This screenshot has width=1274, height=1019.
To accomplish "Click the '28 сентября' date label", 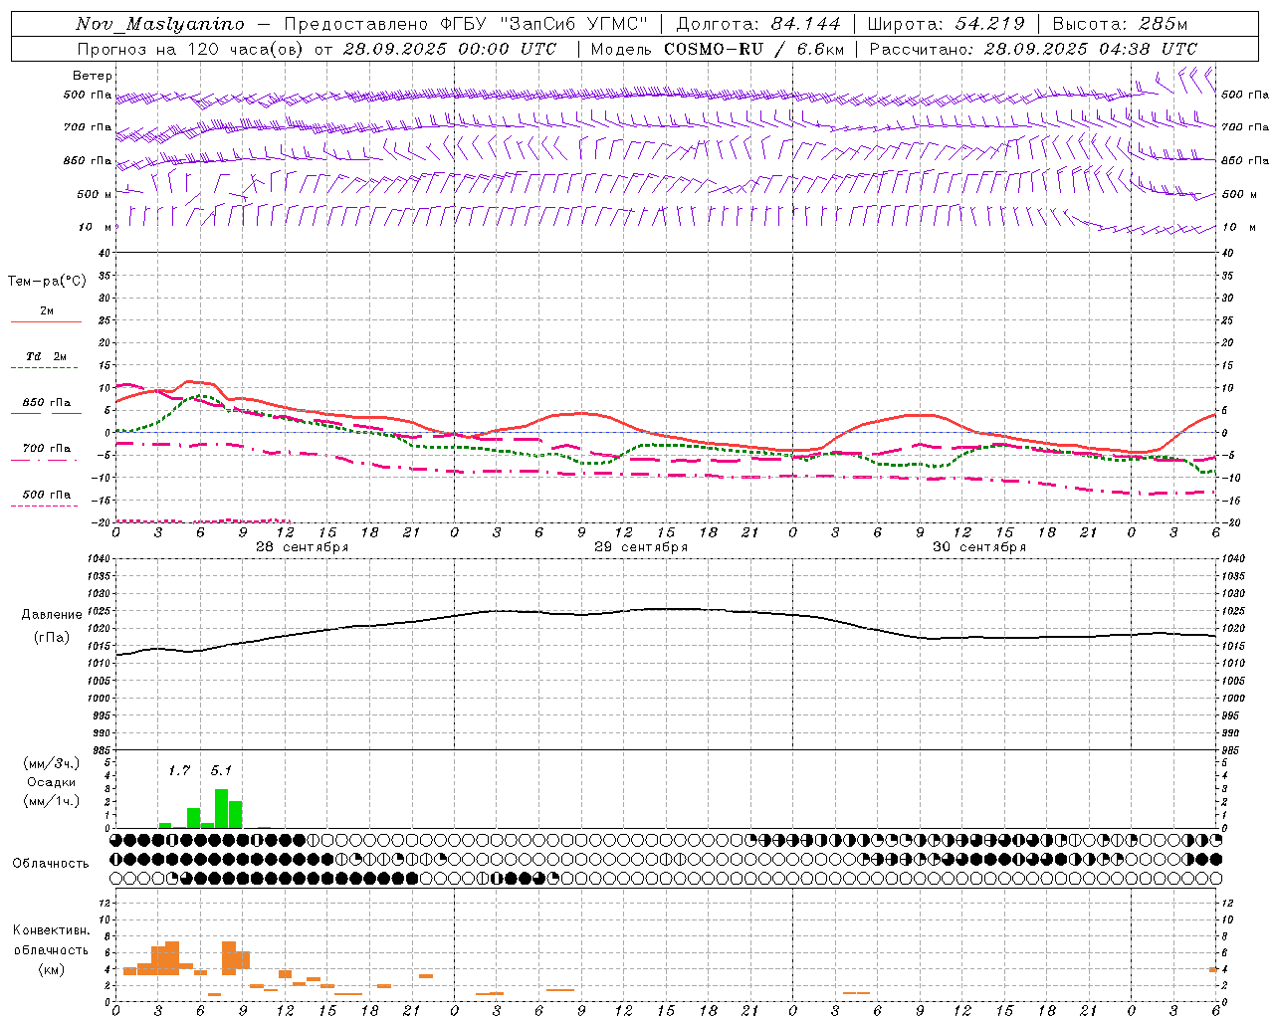I will tap(302, 547).
